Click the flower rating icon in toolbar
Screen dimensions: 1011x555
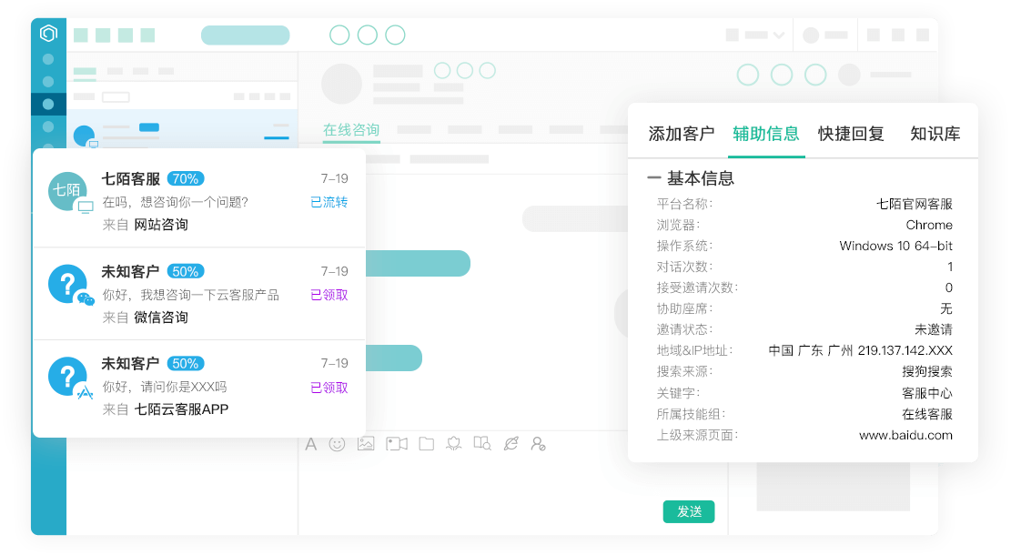pyautogui.click(x=454, y=443)
